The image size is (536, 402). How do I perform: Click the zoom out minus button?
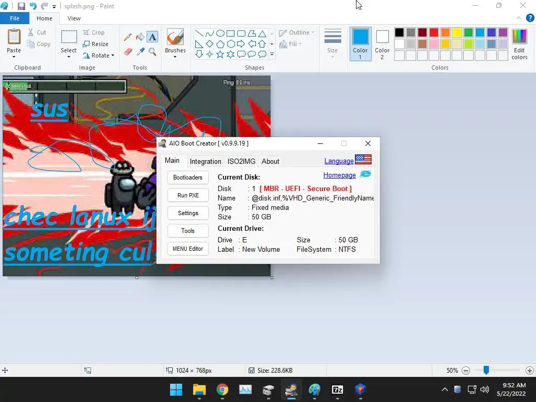465,370
